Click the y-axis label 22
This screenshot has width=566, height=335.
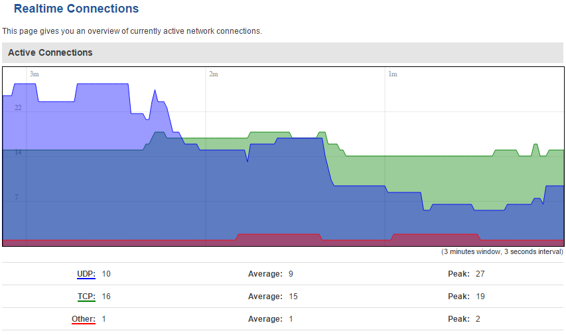[x=18, y=107]
